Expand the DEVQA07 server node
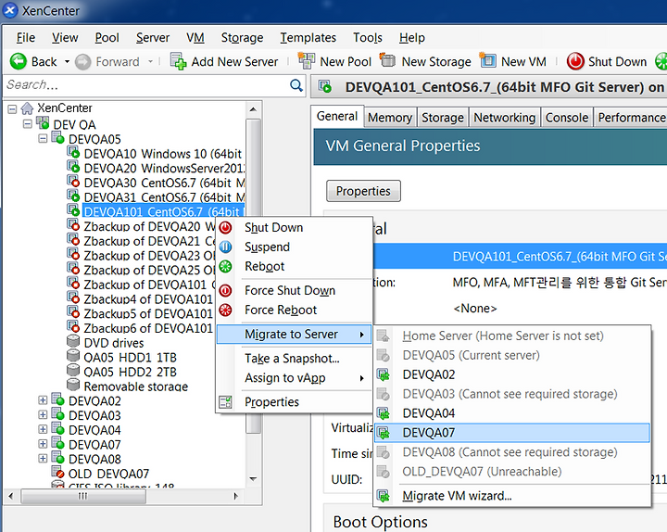Viewport: 667px width, 532px height. point(43,443)
